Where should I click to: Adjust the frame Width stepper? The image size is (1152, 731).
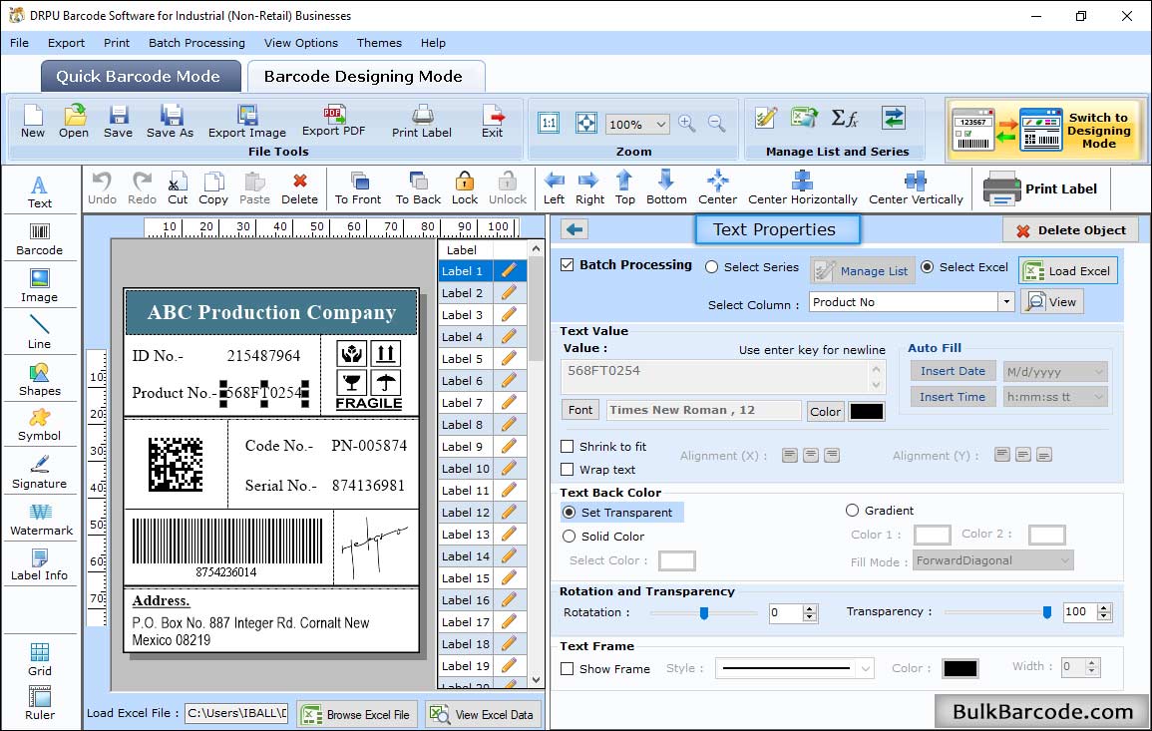click(x=1092, y=667)
